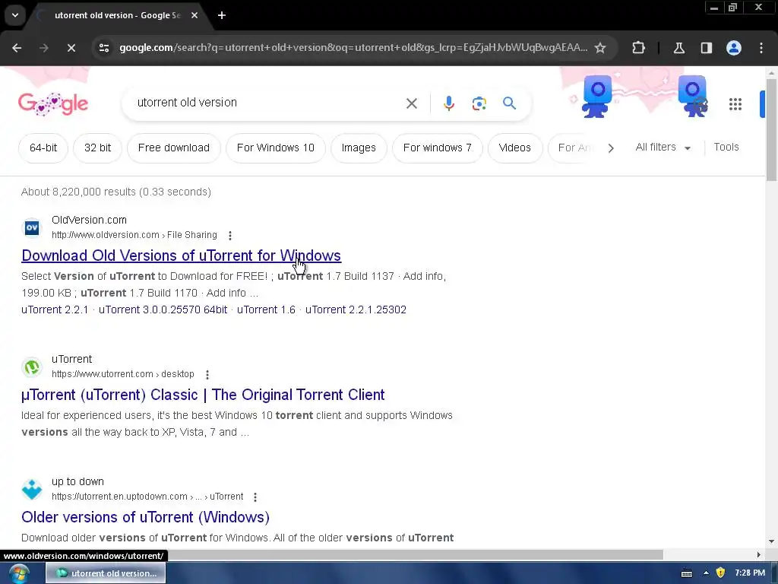Open the security shield tray icon
This screenshot has height=584, width=778.
[x=720, y=573]
